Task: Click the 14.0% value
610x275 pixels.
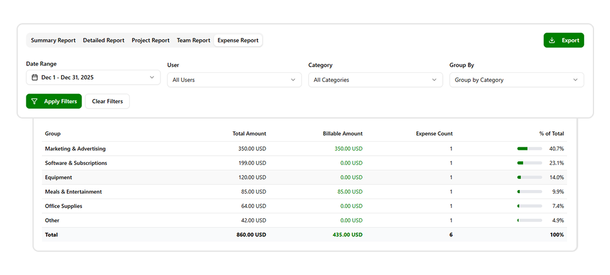Action: pos(556,177)
